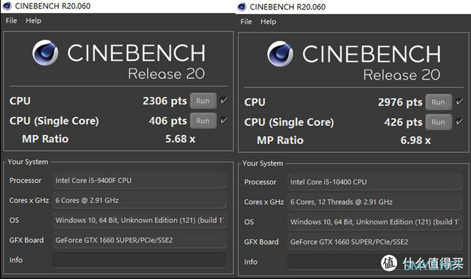Click the Intel Core i5-10400 CPU processor field
Viewport: 471px width, 279px height.
tap(375, 181)
